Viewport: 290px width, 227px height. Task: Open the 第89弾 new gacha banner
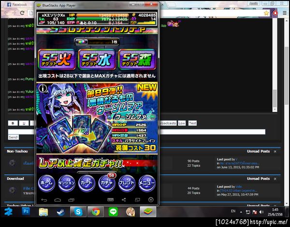coord(97,118)
